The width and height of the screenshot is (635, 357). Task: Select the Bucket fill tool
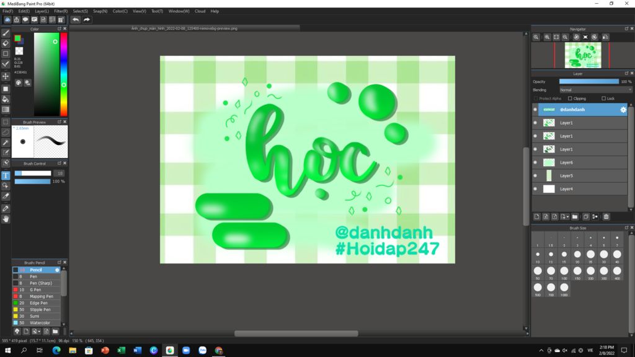(x=6, y=99)
